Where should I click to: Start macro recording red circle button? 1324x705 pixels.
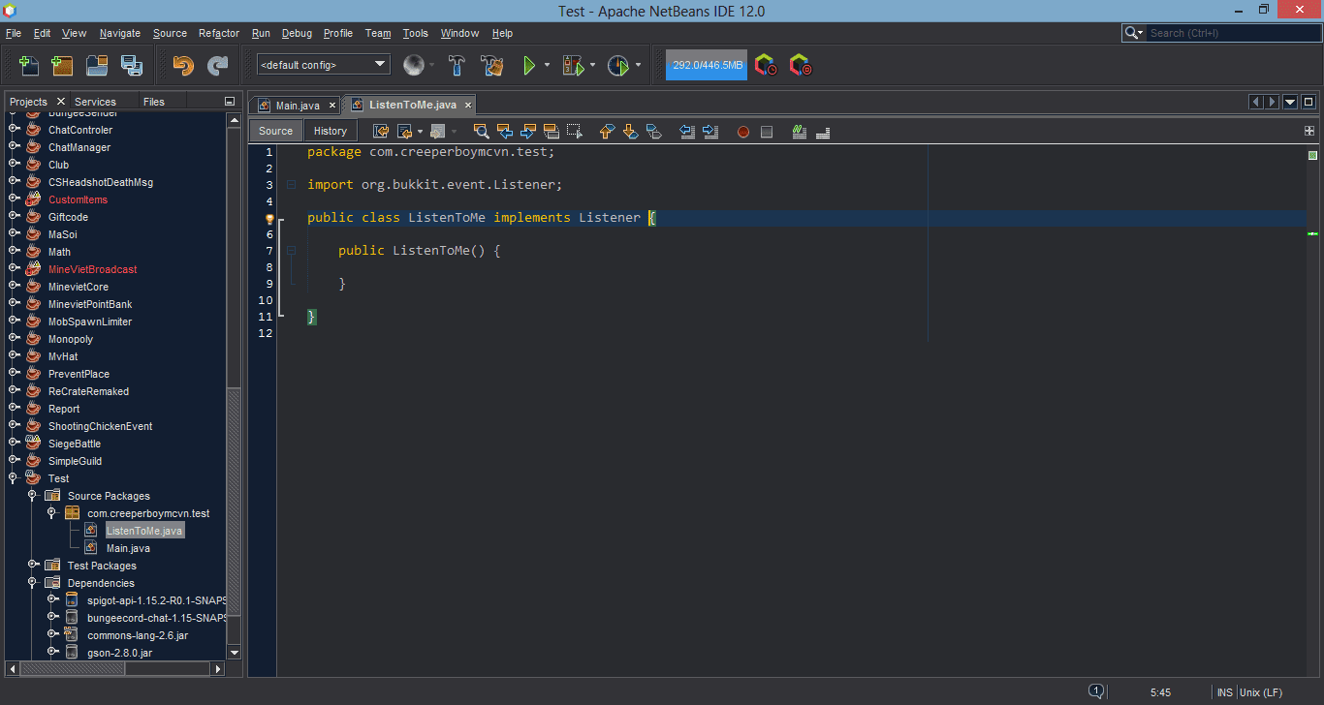(743, 132)
